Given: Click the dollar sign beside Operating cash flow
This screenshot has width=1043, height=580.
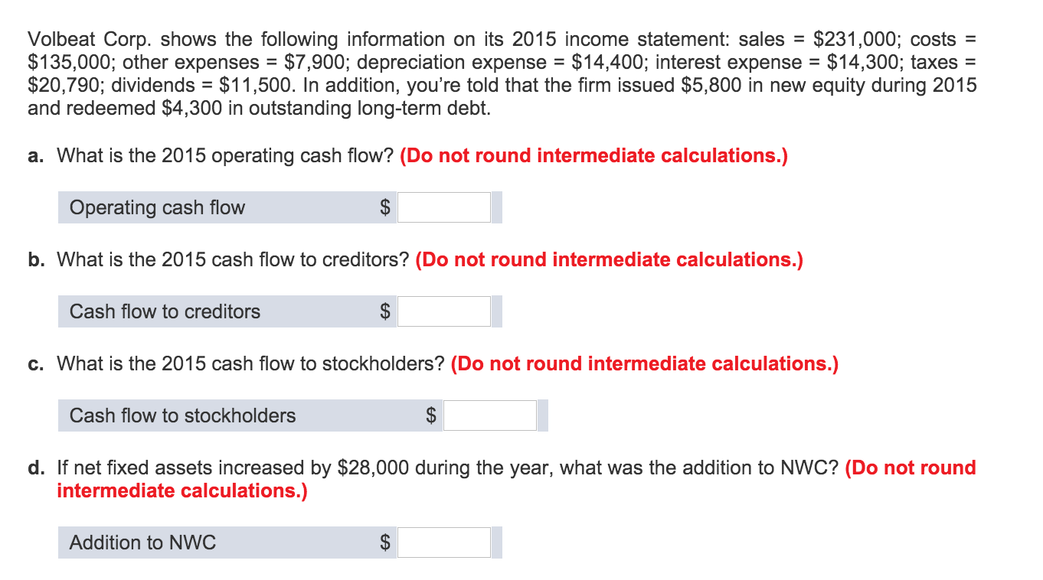Looking at the screenshot, I should point(386,207).
